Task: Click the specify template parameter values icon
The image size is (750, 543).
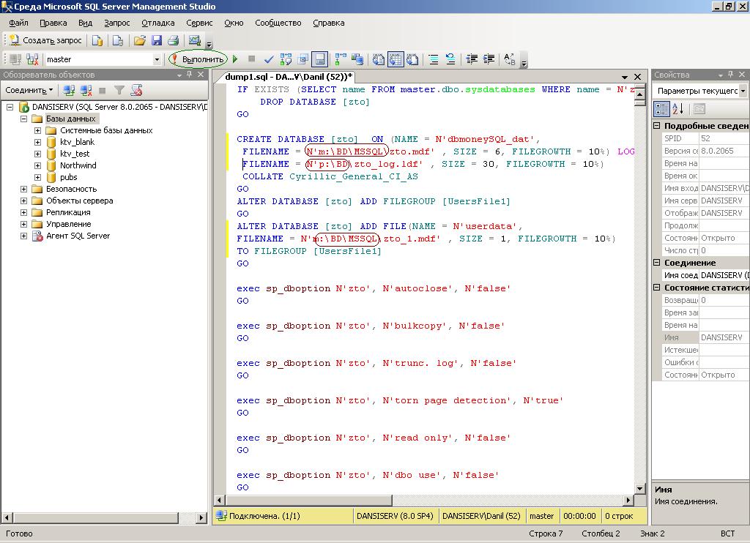Action: click(x=510, y=59)
